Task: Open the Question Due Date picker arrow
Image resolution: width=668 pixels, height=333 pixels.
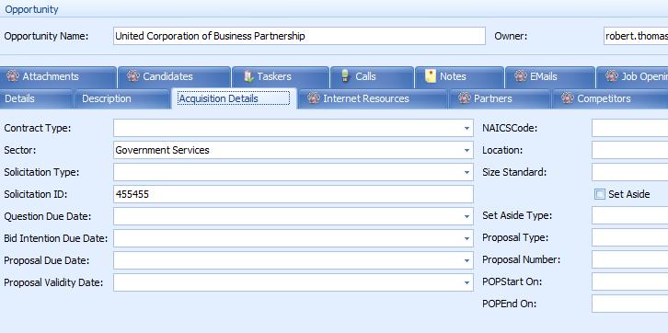Action: (x=466, y=217)
